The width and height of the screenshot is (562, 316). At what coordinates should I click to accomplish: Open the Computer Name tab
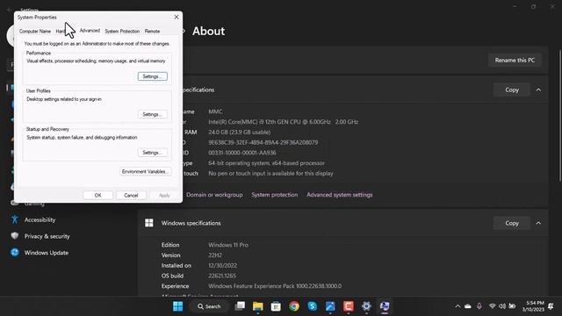coord(35,32)
